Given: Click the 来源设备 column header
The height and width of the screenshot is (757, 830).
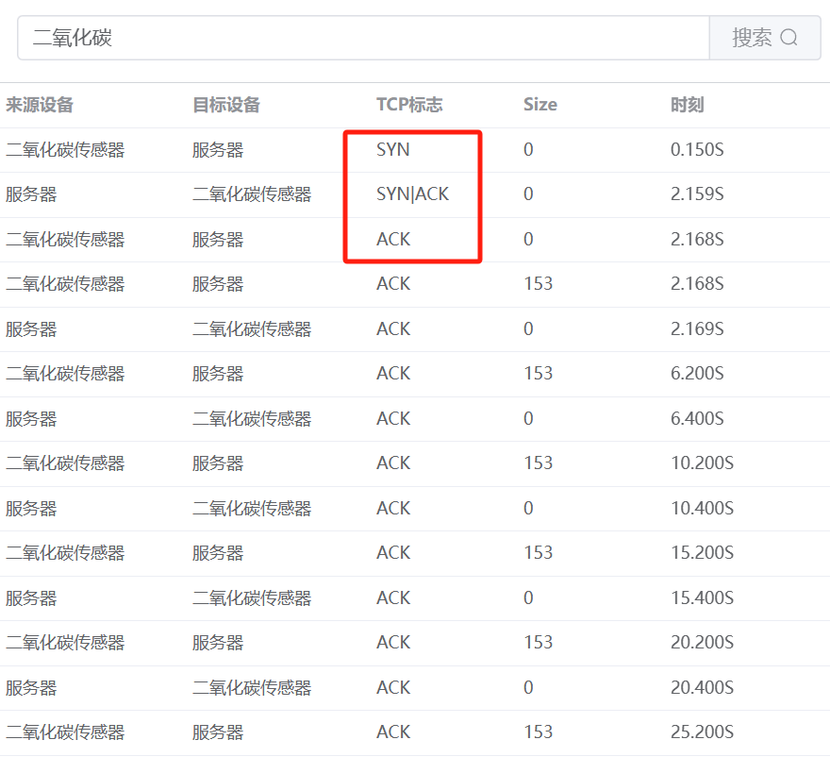Looking at the screenshot, I should 40,105.
